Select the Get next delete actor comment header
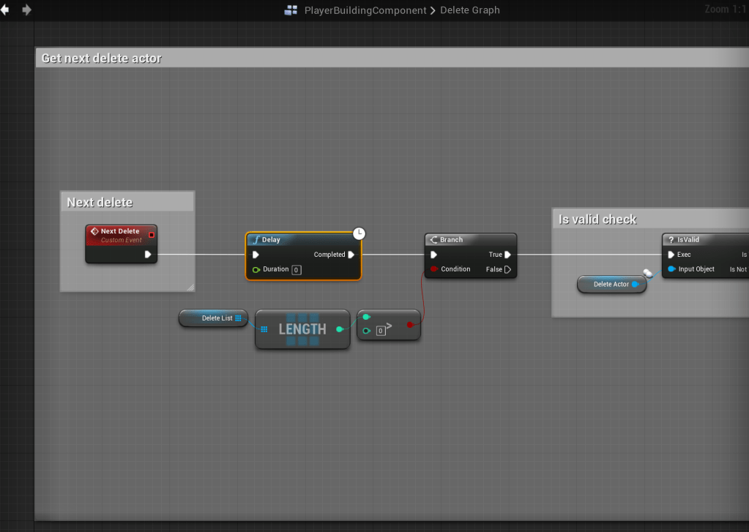 click(x=102, y=58)
